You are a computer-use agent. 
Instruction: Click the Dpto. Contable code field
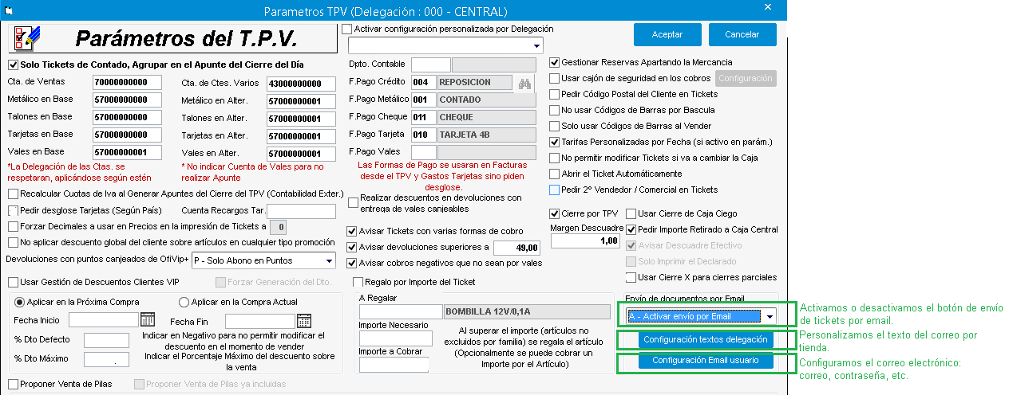[x=431, y=65]
